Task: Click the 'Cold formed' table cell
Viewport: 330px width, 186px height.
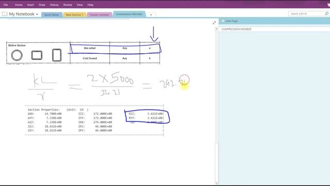Action: coord(90,58)
